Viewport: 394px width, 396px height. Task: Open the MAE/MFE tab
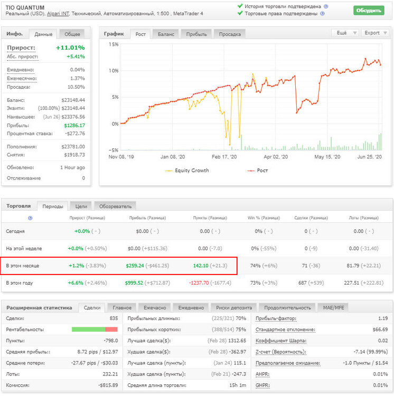click(x=333, y=308)
